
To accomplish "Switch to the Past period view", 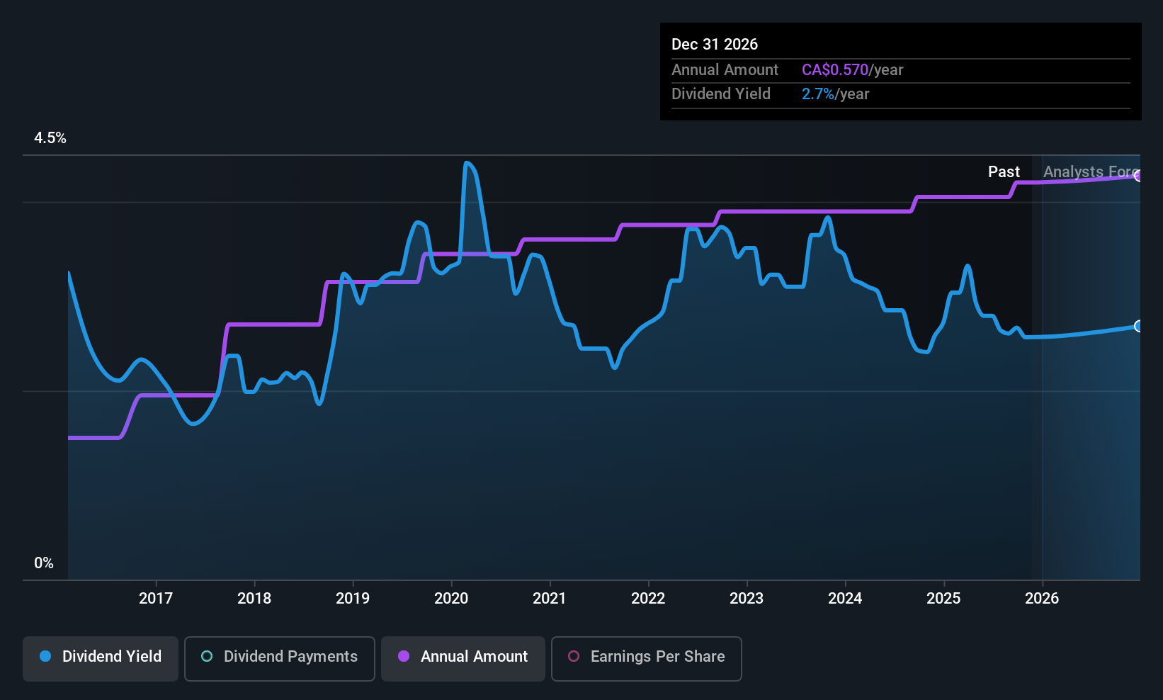I will (x=1004, y=171).
